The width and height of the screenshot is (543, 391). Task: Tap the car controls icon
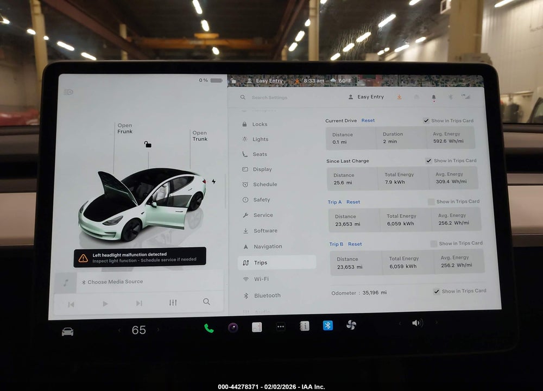[x=67, y=332]
